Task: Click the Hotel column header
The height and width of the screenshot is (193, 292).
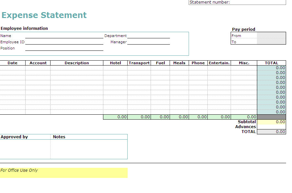Action: pos(115,63)
